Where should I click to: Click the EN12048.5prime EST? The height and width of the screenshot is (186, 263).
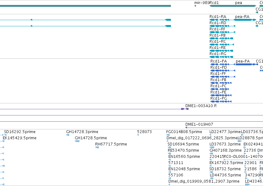point(170,172)
